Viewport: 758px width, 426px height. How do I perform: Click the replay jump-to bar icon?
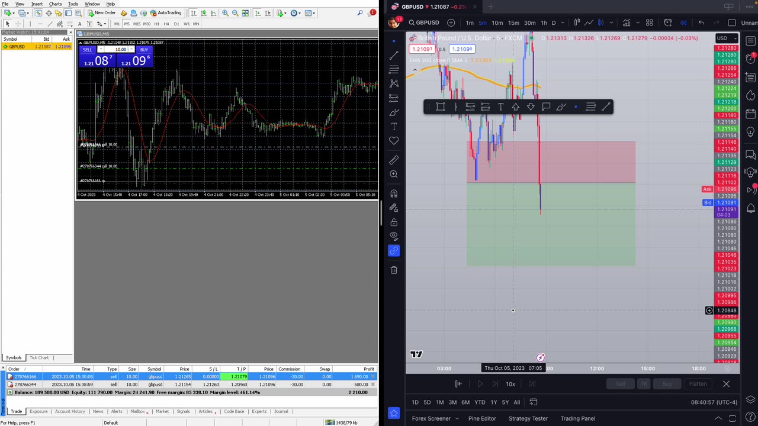[x=458, y=384]
